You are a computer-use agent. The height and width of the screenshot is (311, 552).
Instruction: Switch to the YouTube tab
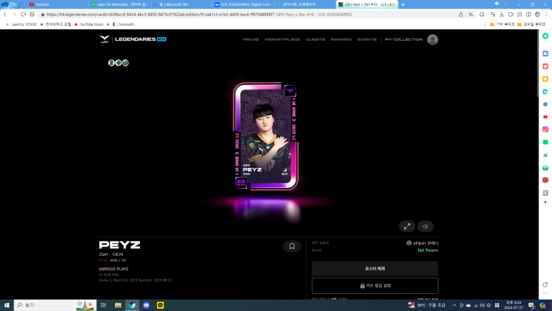click(56, 4)
